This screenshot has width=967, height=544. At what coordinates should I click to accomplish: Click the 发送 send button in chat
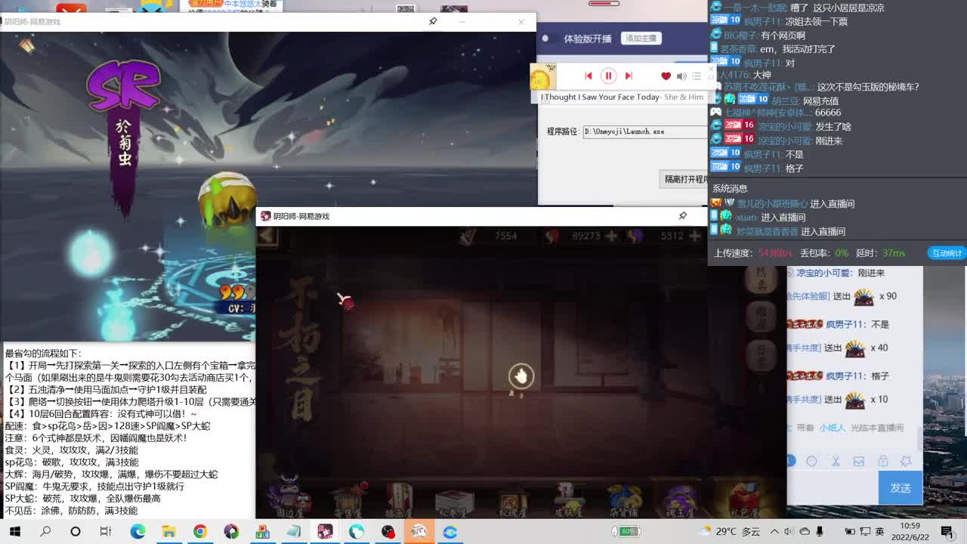coord(900,488)
